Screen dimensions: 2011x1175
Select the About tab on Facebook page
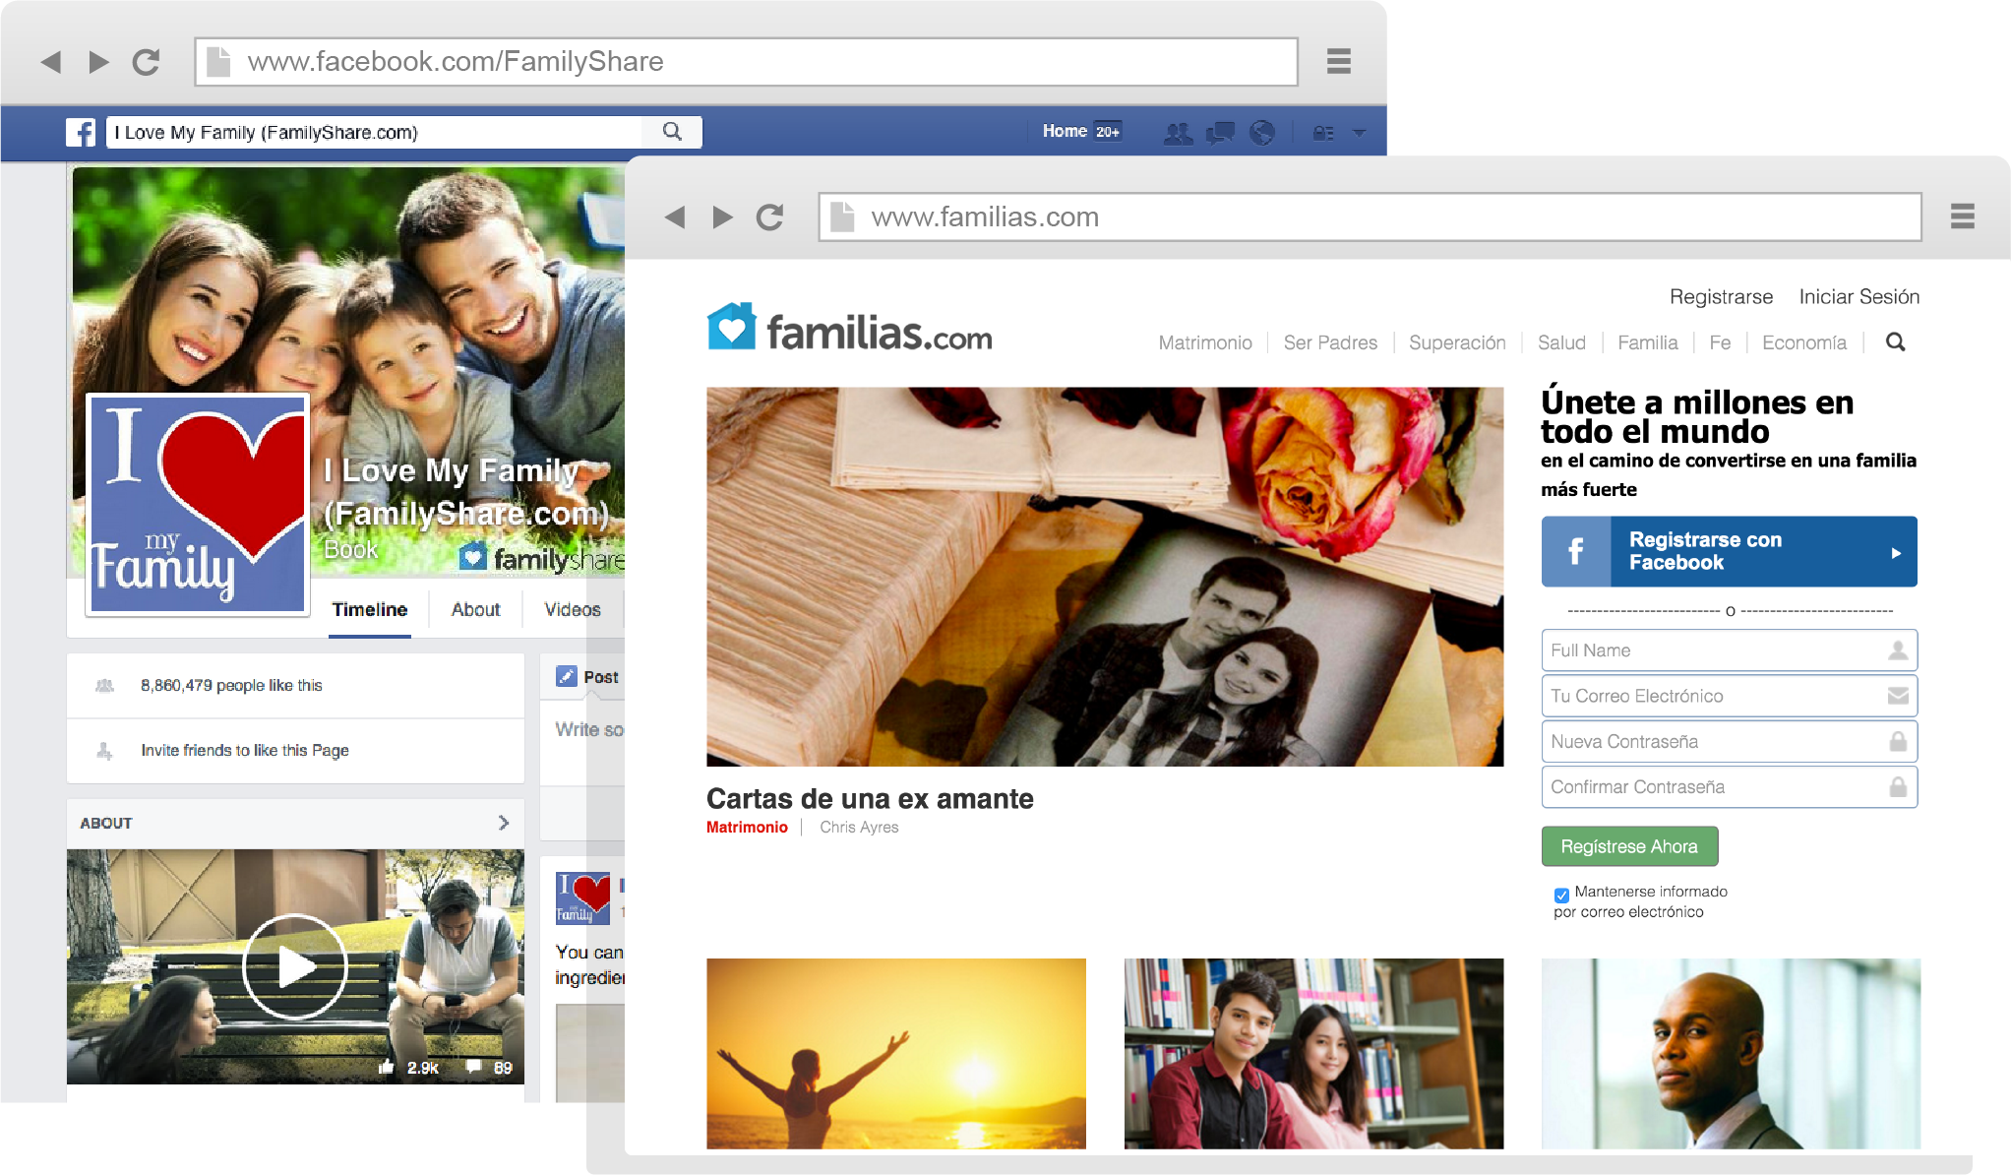click(475, 609)
